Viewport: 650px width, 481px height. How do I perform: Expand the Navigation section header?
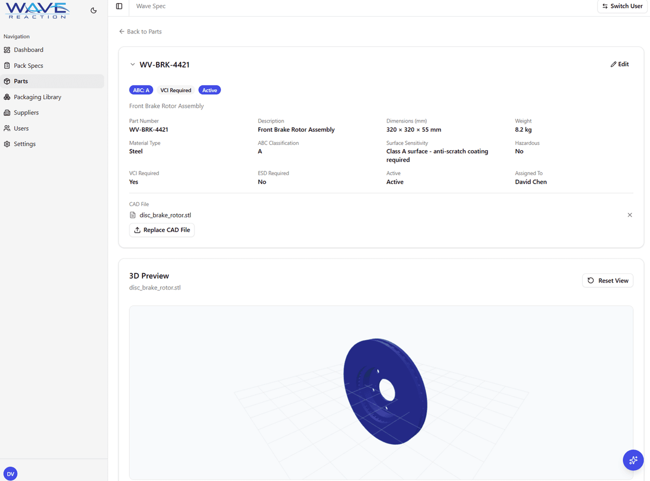coord(17,36)
